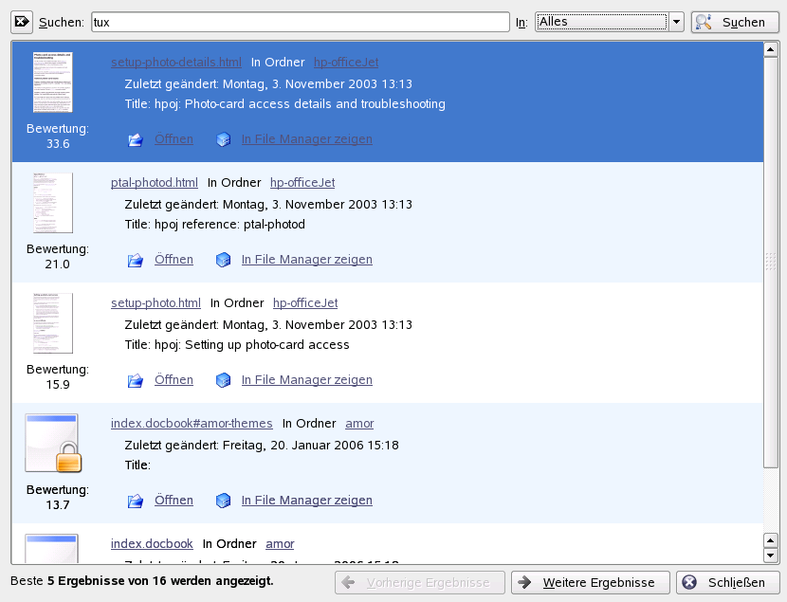
Task: Click the lower scroll up arrow button
Action: [x=771, y=540]
